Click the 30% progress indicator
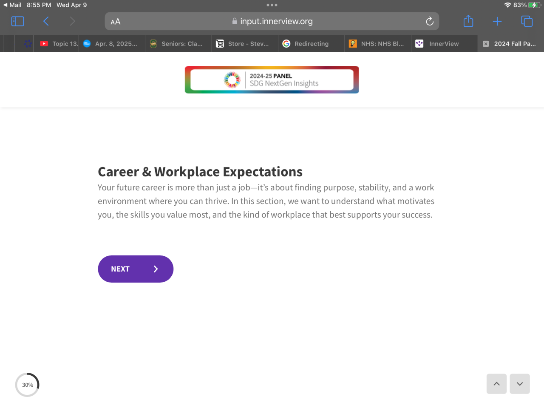The height and width of the screenshot is (408, 544). (27, 385)
